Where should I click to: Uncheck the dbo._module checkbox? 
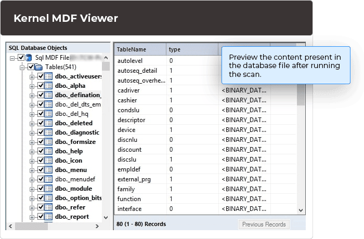click(41, 188)
